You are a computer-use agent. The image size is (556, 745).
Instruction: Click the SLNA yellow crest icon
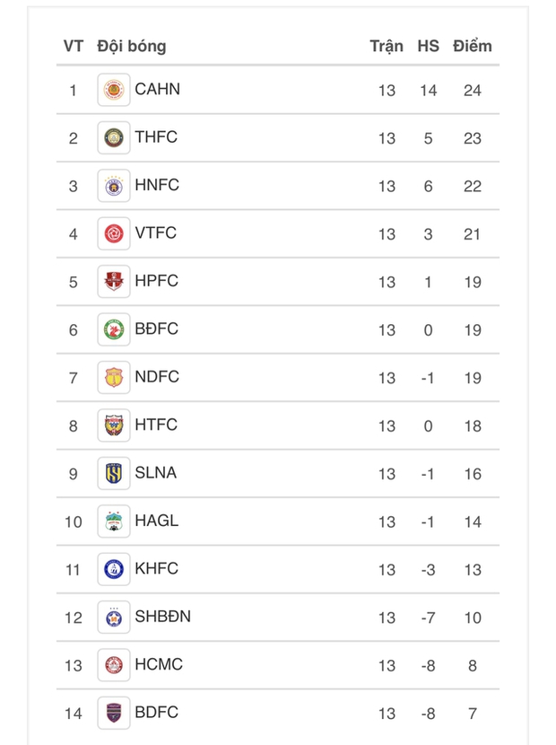coord(114,473)
